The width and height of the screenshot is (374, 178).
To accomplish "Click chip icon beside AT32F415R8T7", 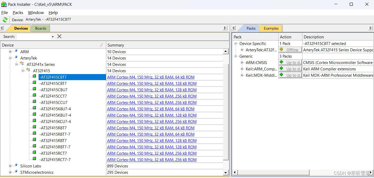I will pos(34,127).
